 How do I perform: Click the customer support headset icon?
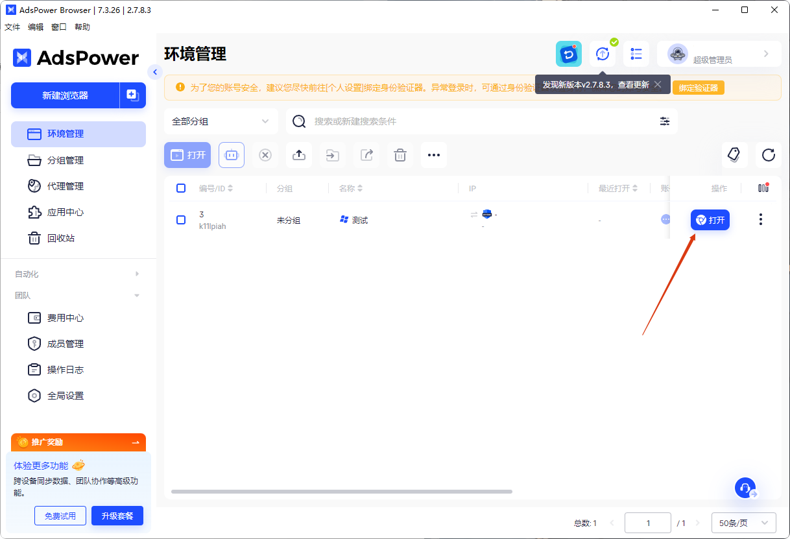coord(745,488)
